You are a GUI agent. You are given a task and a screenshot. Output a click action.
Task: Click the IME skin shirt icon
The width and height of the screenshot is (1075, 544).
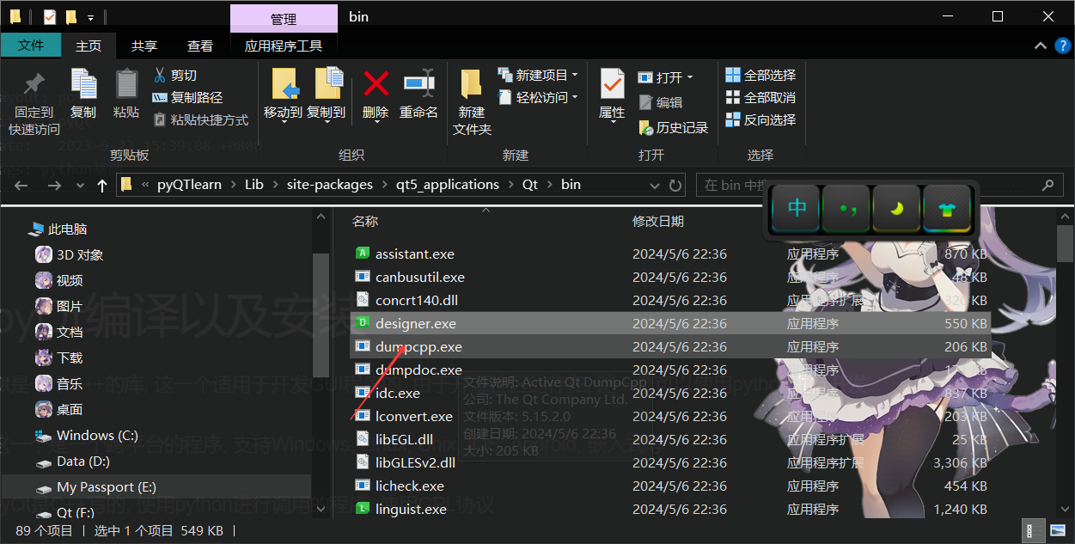(946, 208)
